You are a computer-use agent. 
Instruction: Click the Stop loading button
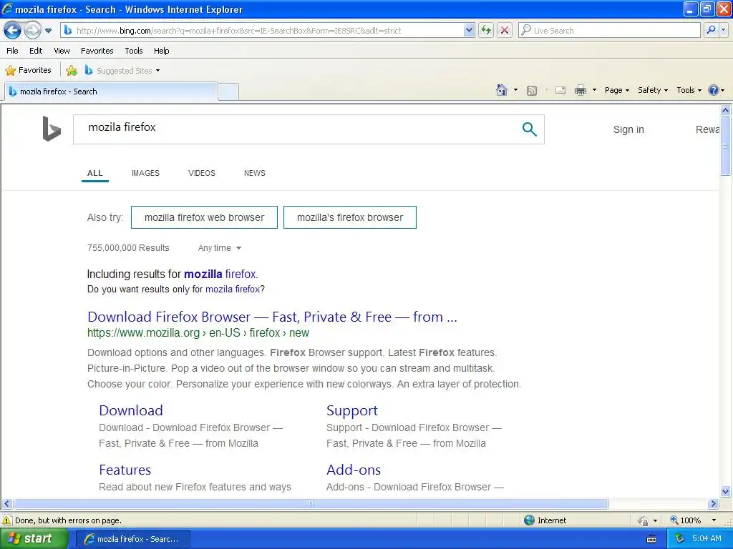505,30
